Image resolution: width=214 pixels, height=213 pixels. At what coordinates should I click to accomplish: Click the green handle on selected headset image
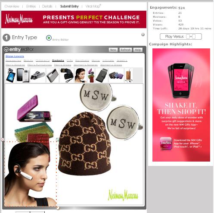57,140
